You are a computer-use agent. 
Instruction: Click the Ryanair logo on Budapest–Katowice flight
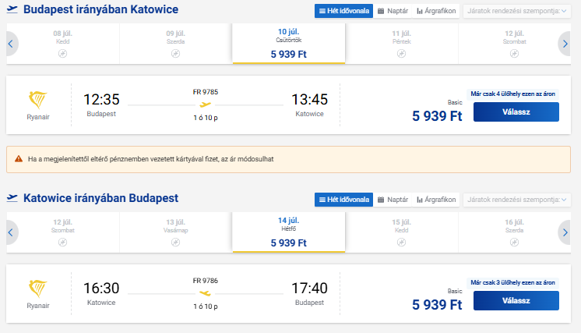click(37, 100)
